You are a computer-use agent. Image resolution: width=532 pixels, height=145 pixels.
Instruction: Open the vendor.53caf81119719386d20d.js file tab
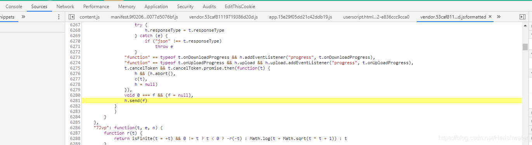pos(224,17)
